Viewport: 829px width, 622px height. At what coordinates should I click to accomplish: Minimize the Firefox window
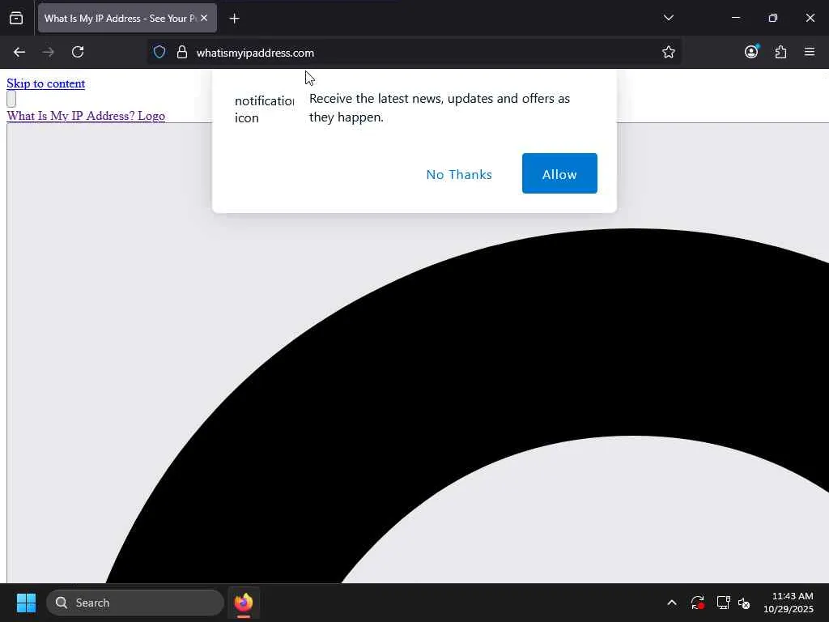pyautogui.click(x=735, y=18)
